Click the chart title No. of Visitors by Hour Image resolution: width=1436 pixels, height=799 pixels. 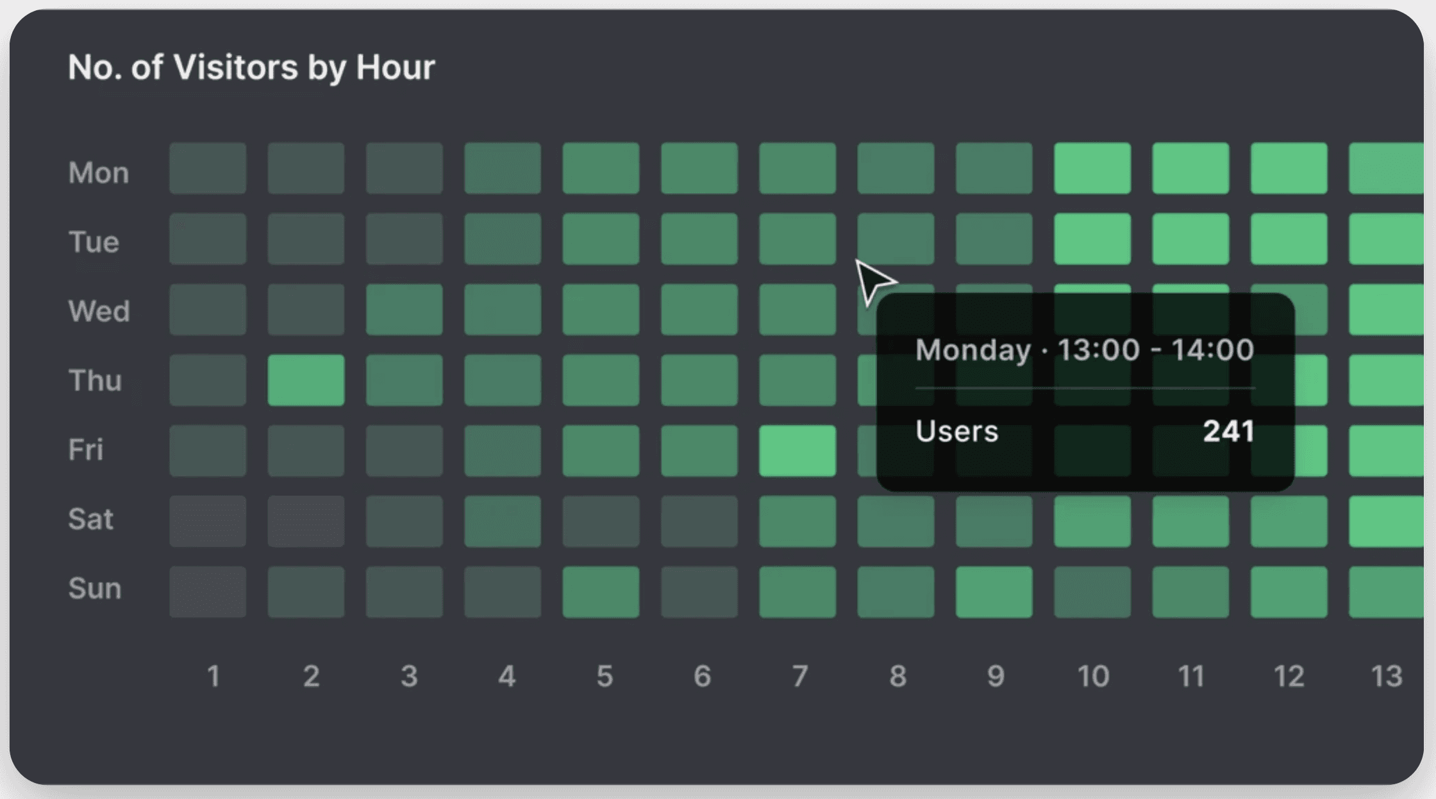pos(251,67)
